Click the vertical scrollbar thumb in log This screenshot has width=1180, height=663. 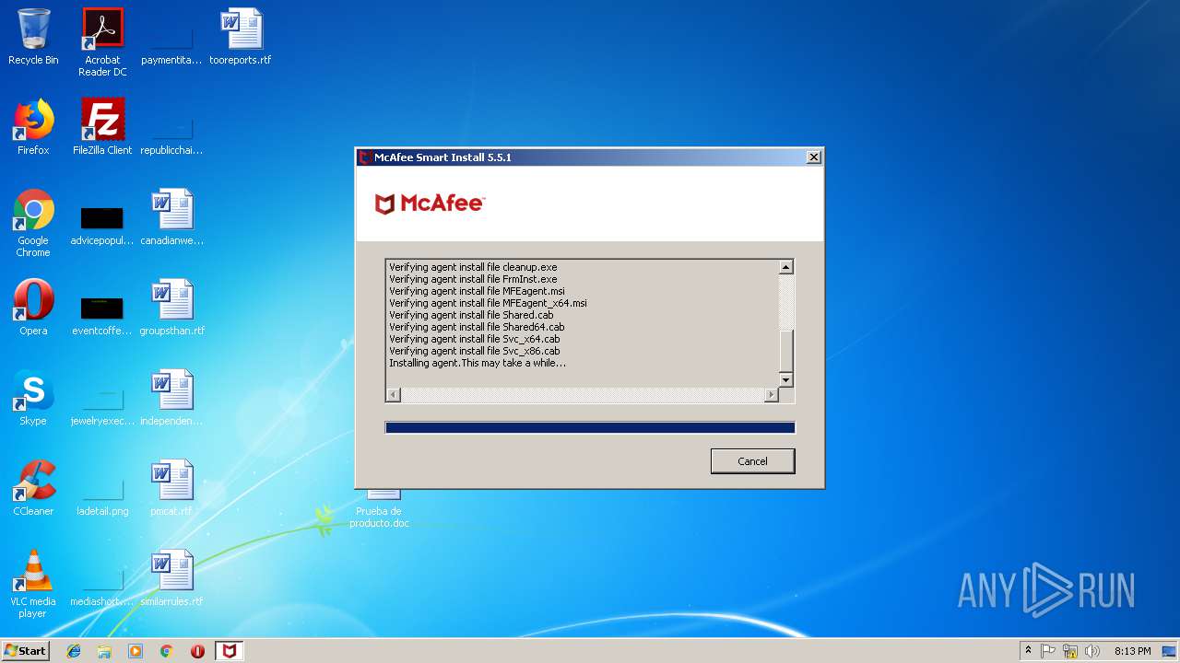[786, 351]
